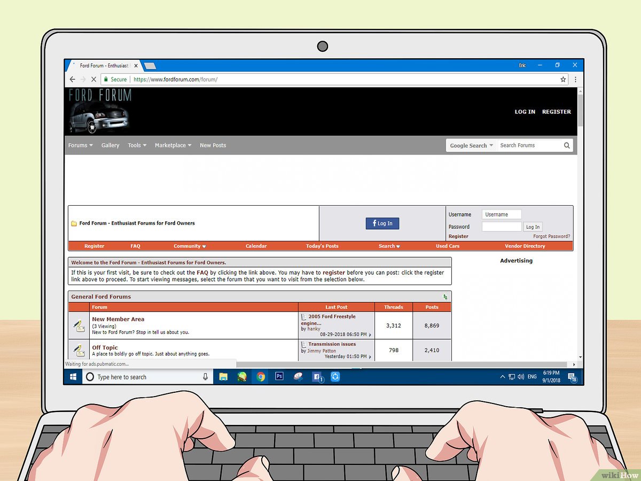Image resolution: width=641 pixels, height=481 pixels.
Task: Click the Username input field
Action: coord(501,214)
